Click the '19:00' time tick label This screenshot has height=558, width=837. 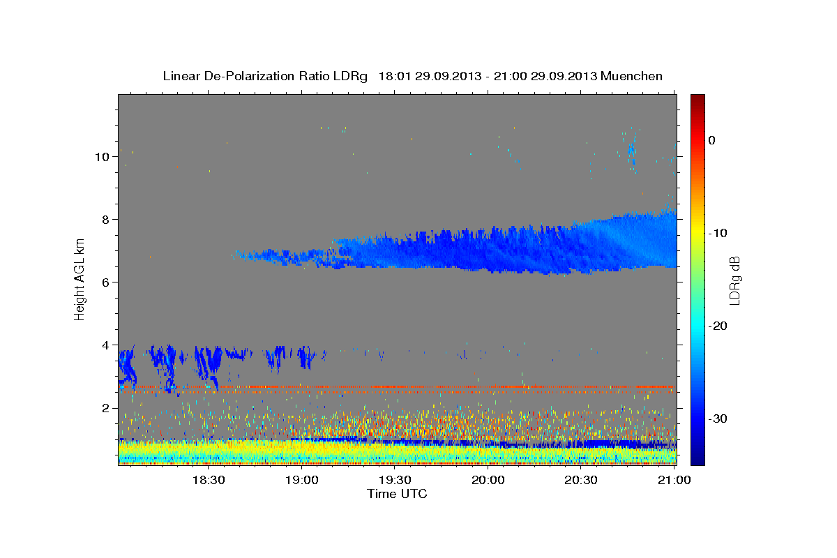[301, 480]
